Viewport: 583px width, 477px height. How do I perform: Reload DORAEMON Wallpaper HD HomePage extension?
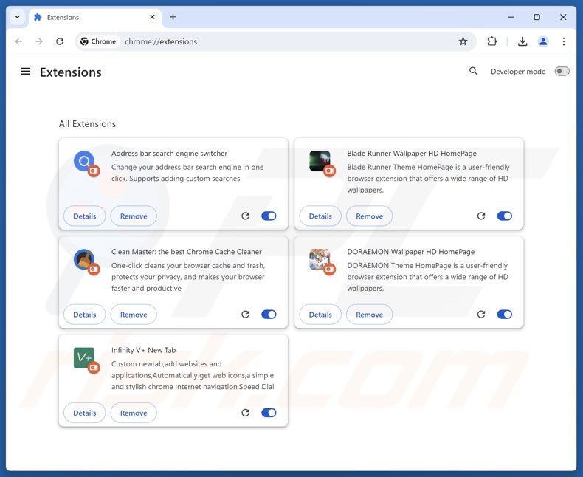[x=481, y=315]
